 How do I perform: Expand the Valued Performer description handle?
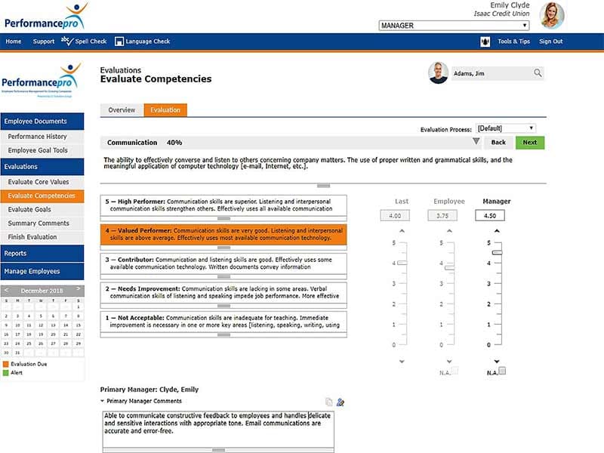click(x=223, y=248)
